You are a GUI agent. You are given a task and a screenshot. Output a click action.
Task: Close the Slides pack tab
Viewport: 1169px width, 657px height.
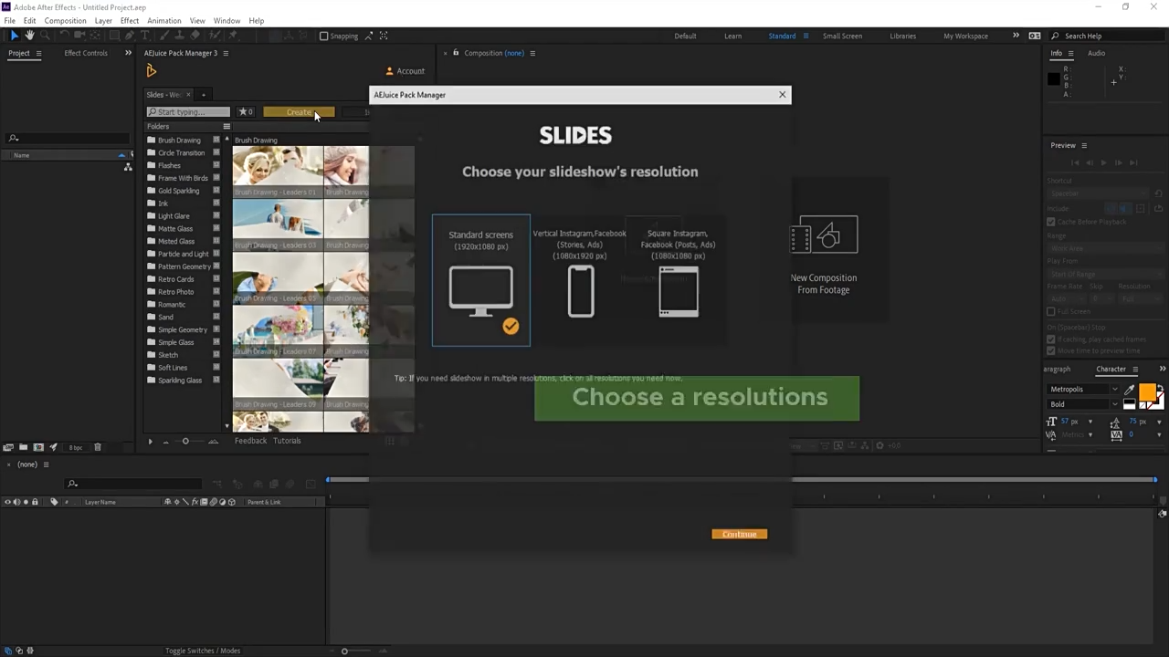(189, 95)
